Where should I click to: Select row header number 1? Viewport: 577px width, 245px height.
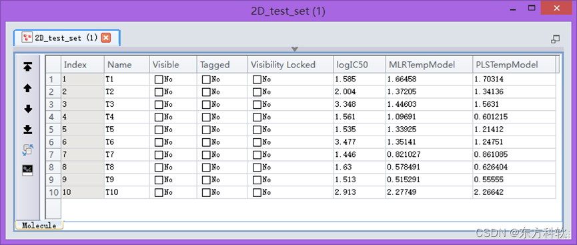(53, 79)
